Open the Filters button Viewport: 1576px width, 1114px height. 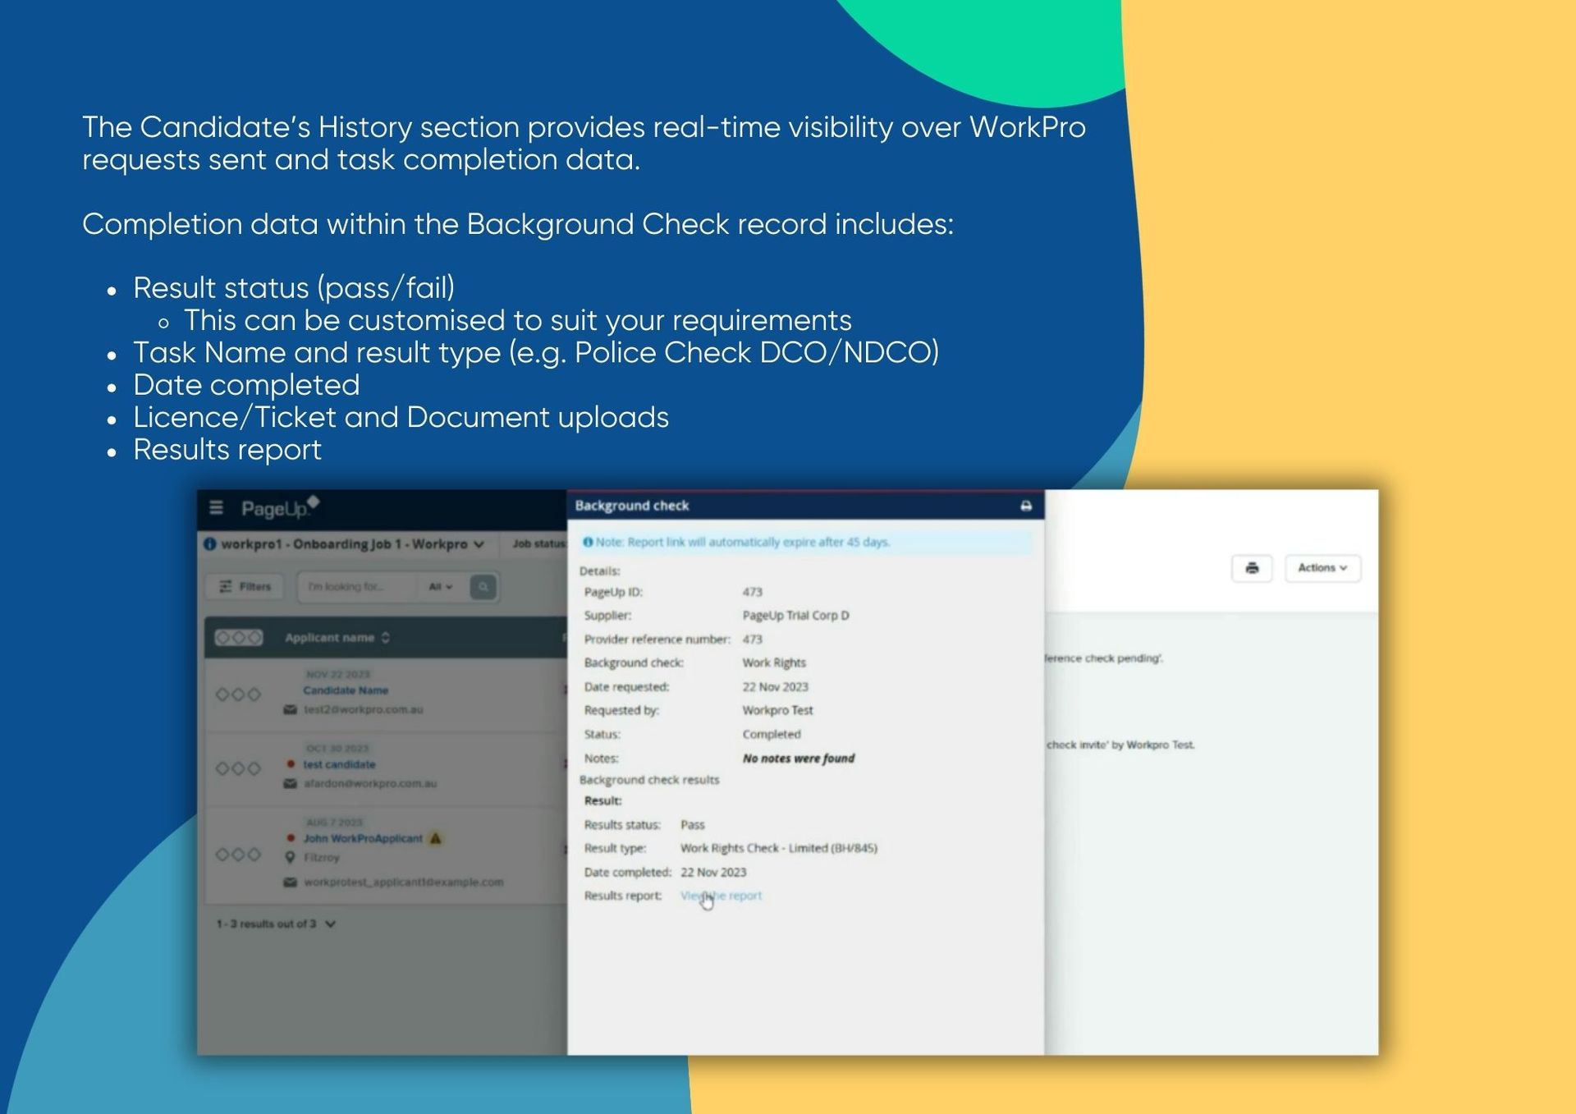point(245,587)
